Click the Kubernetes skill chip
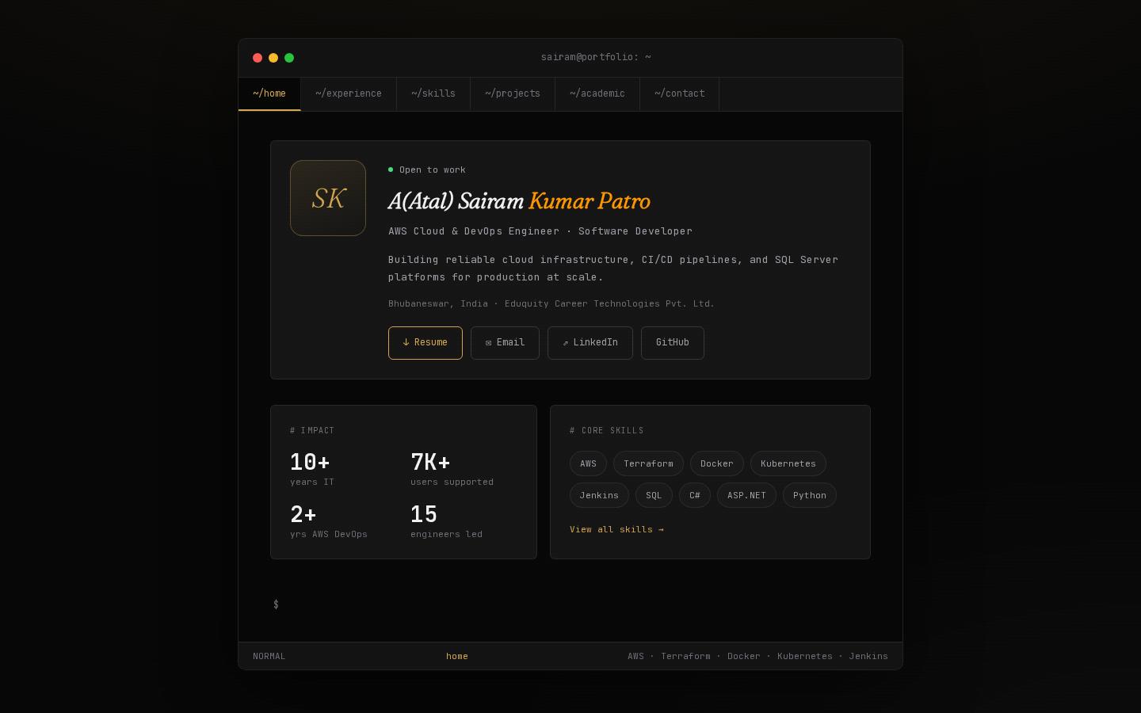The height and width of the screenshot is (713, 1141). point(788,463)
